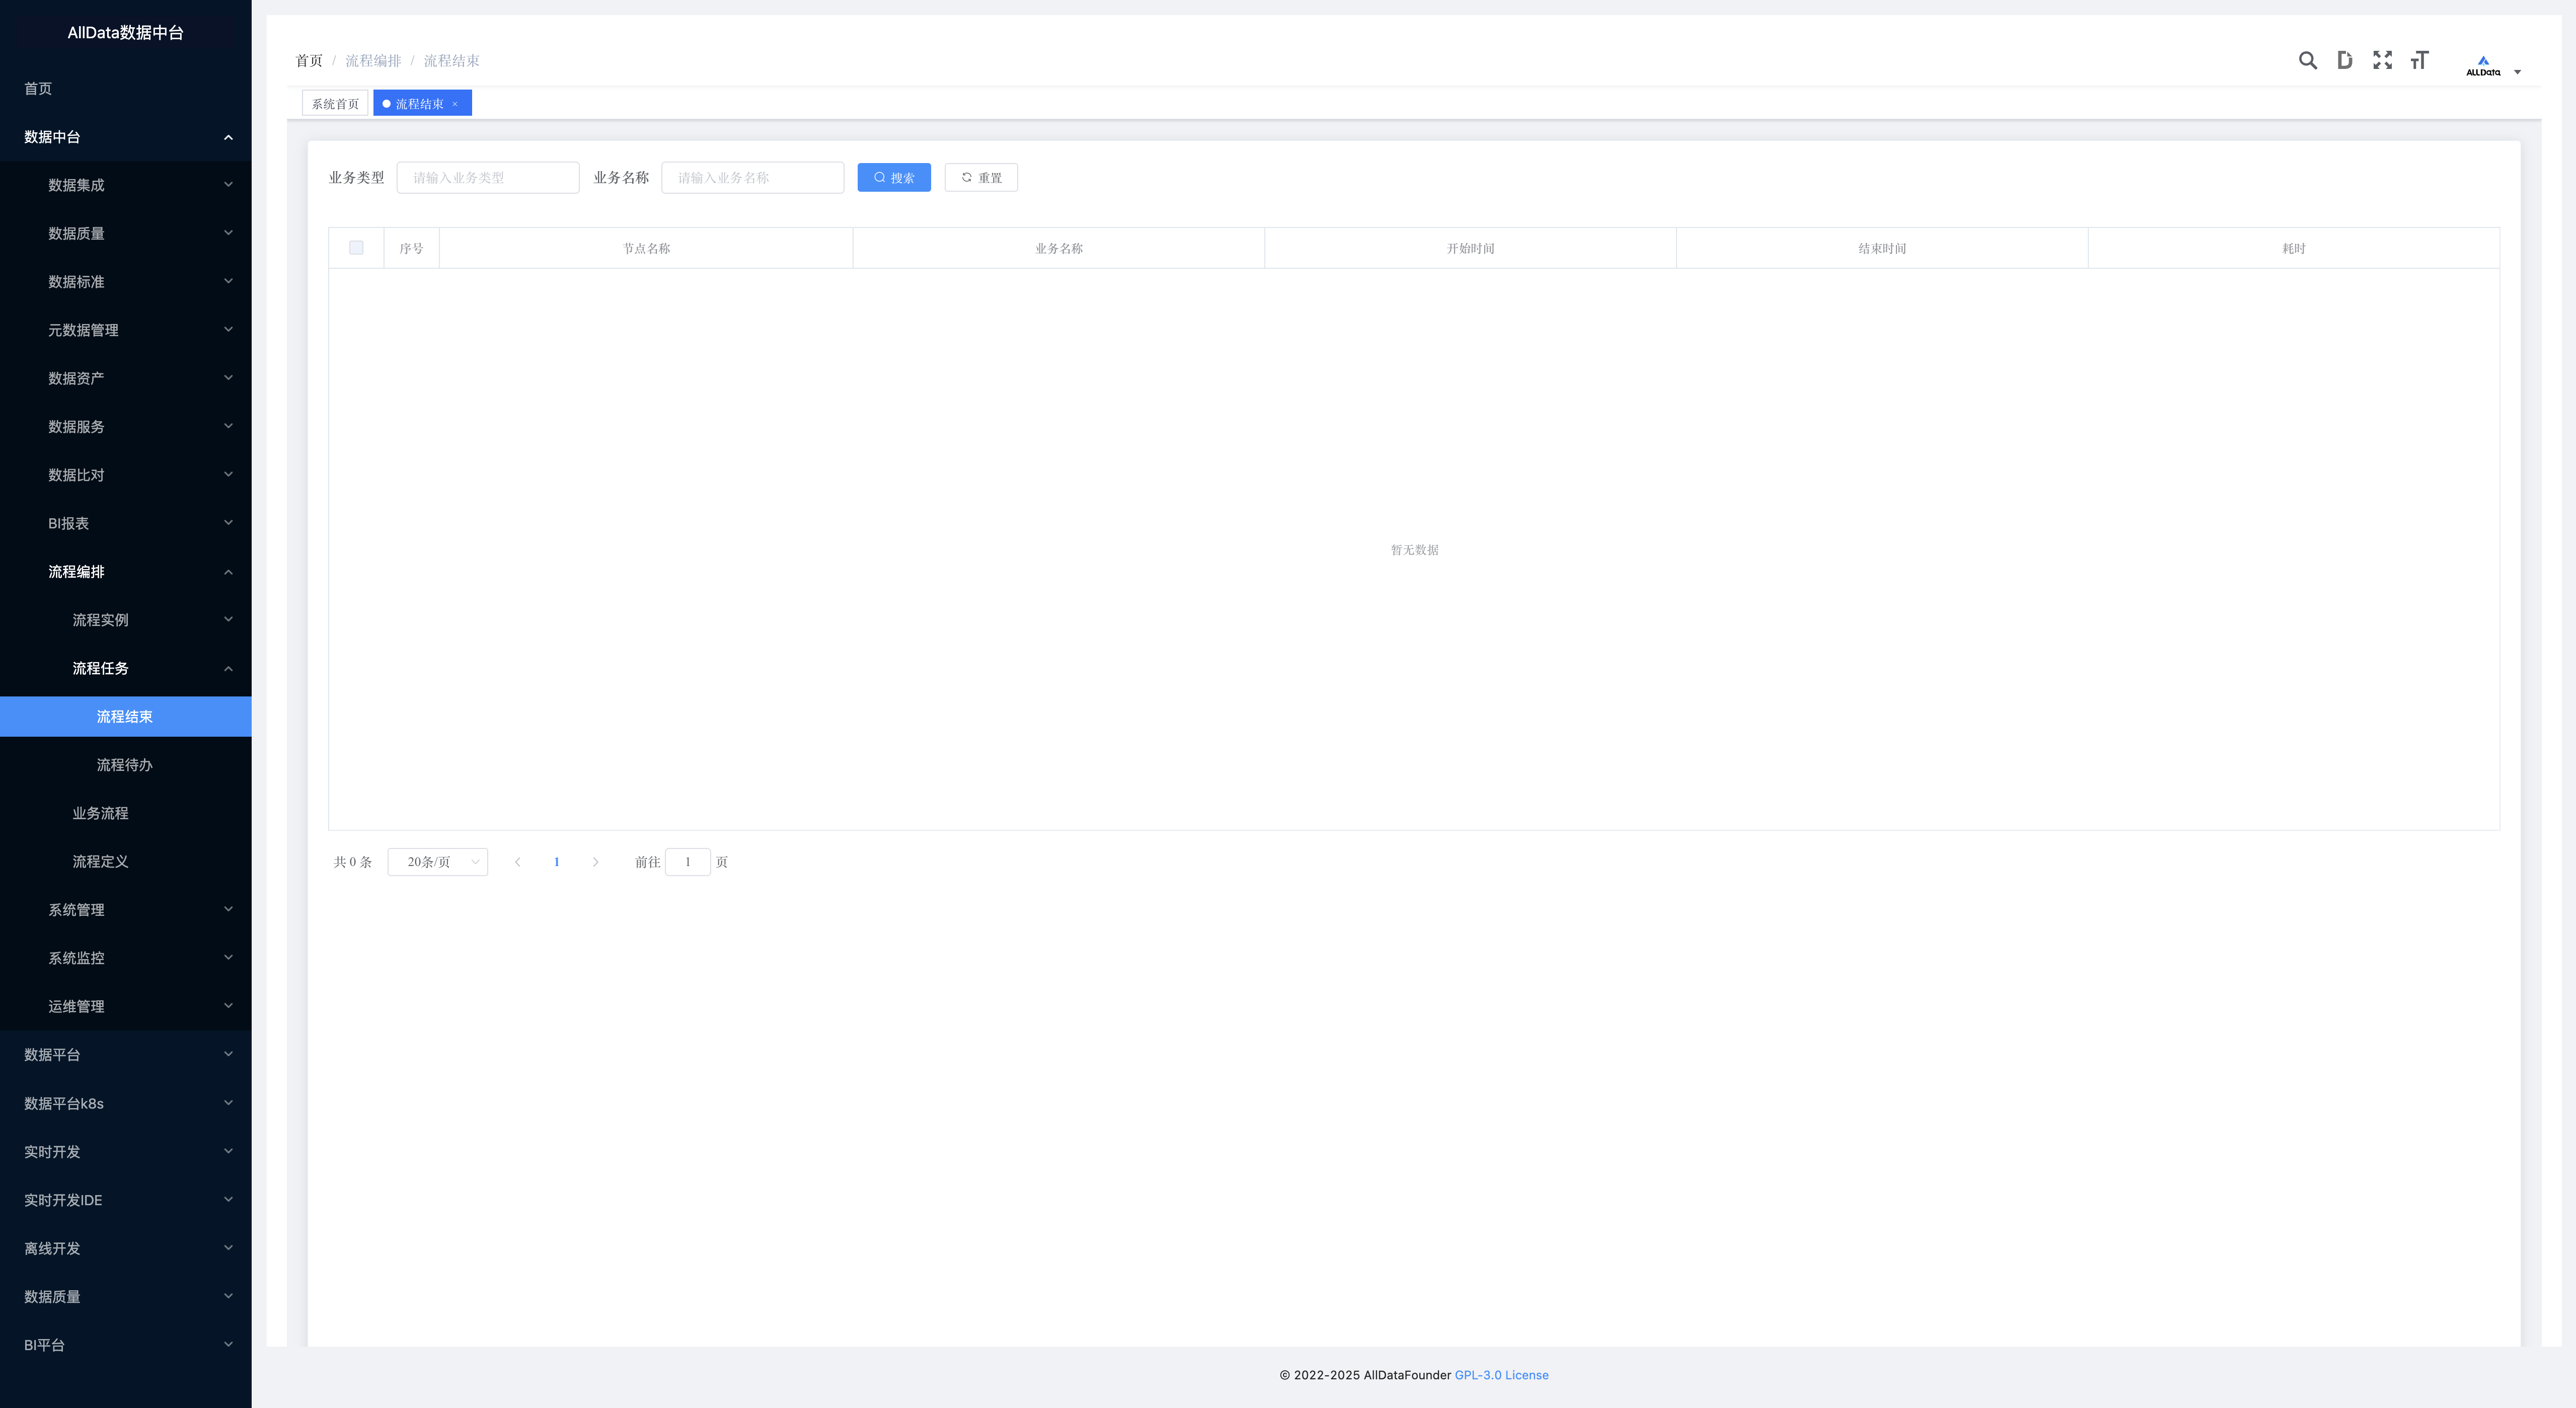
Task: Expand the 实时开发IDE menu
Action: (126, 1200)
